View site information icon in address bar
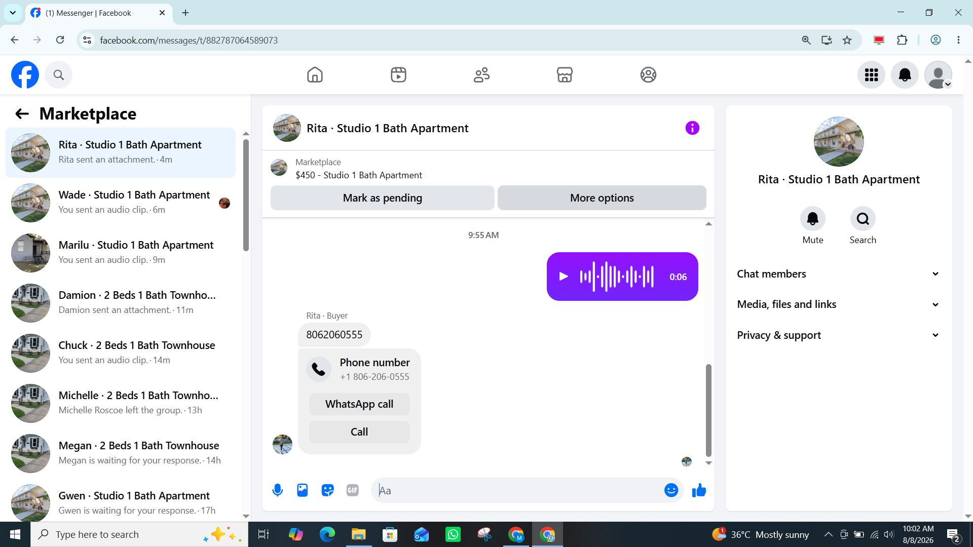This screenshot has width=973, height=547. (87, 40)
